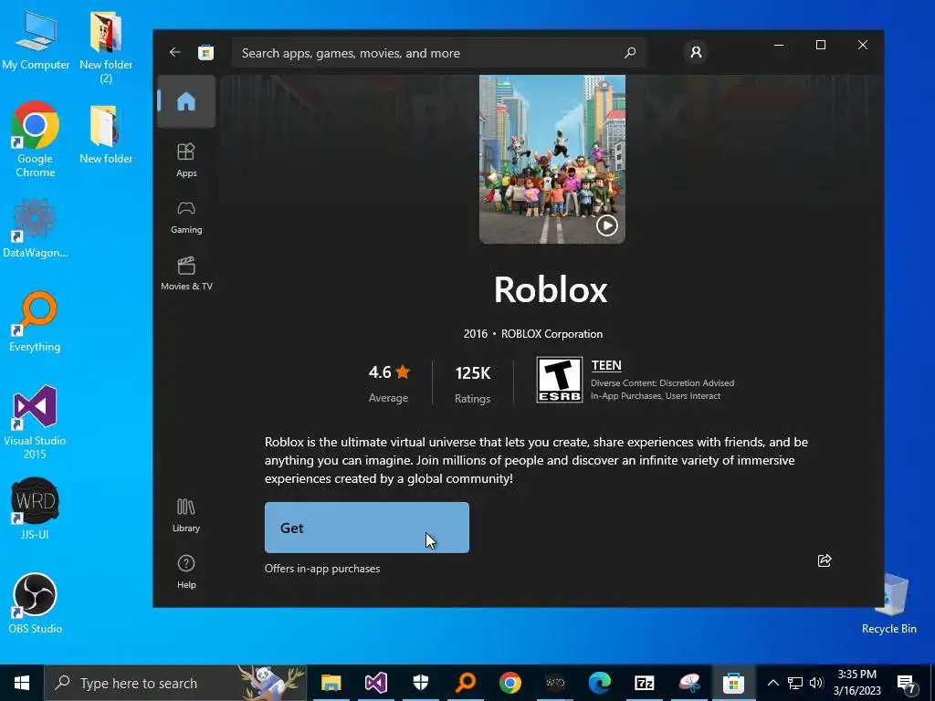
Task: Click the search magnifier icon in Store
Action: click(630, 53)
